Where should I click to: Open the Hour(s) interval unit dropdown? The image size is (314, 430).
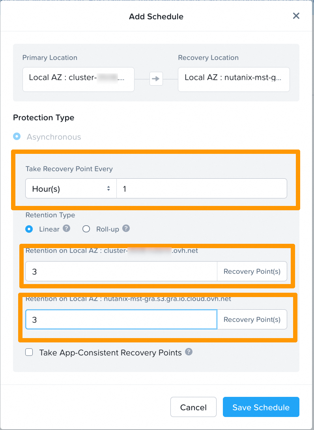(71, 189)
